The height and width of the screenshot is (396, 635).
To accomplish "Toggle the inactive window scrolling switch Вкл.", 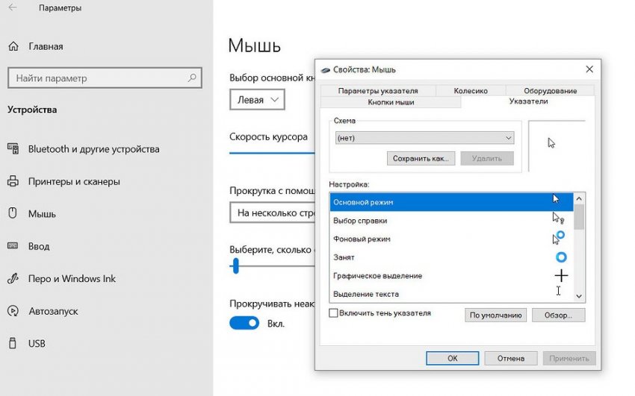I will [x=244, y=323].
